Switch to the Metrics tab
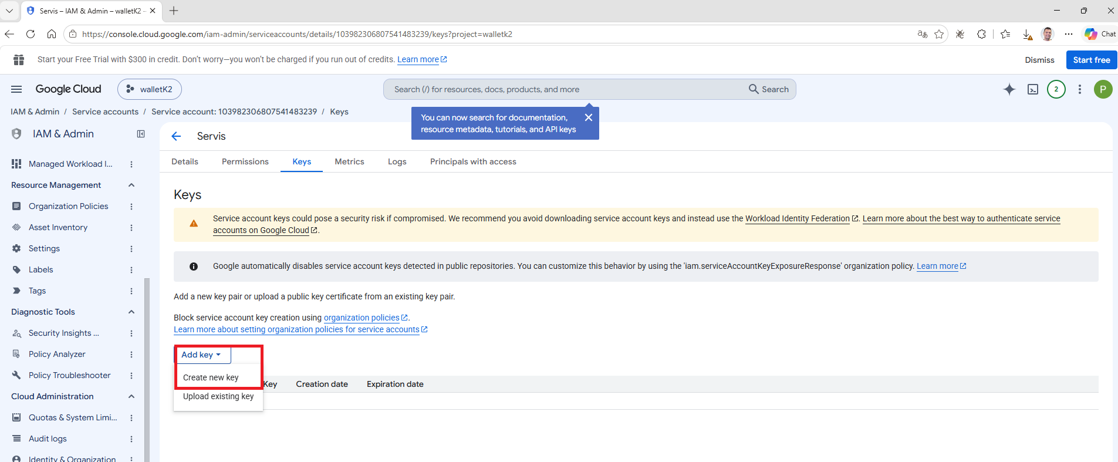The height and width of the screenshot is (462, 1118). point(349,161)
